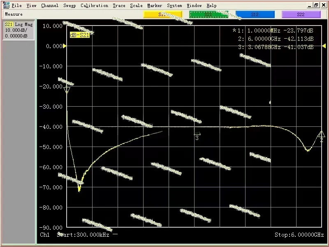Select marker 2 triangle at the stop frequency
Image resolution: width=329 pixels, height=247 pixels.
point(322,134)
